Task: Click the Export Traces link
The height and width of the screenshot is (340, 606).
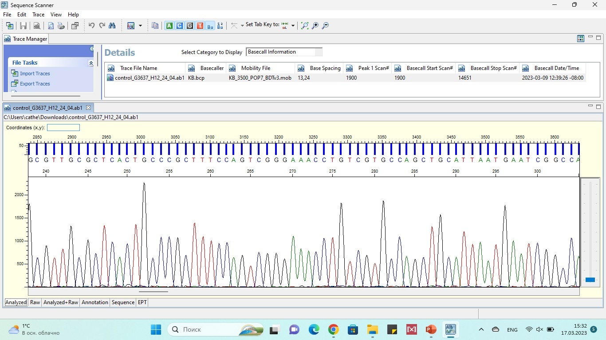Action: (x=35, y=84)
